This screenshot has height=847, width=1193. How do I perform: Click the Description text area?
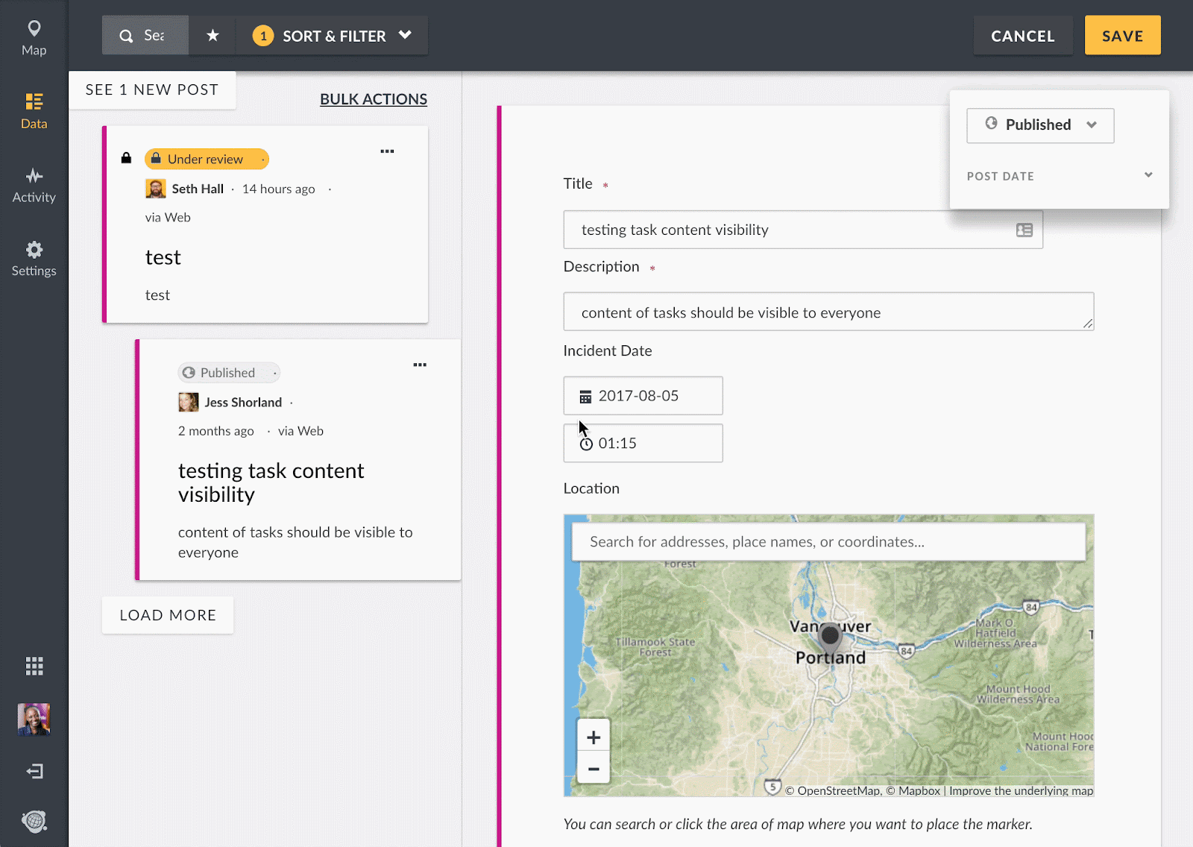pyautogui.click(x=828, y=312)
